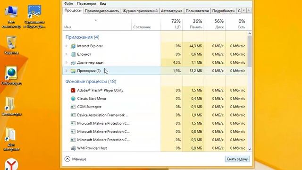Select Adobe Flash Player Utility row name

click(x=100, y=90)
